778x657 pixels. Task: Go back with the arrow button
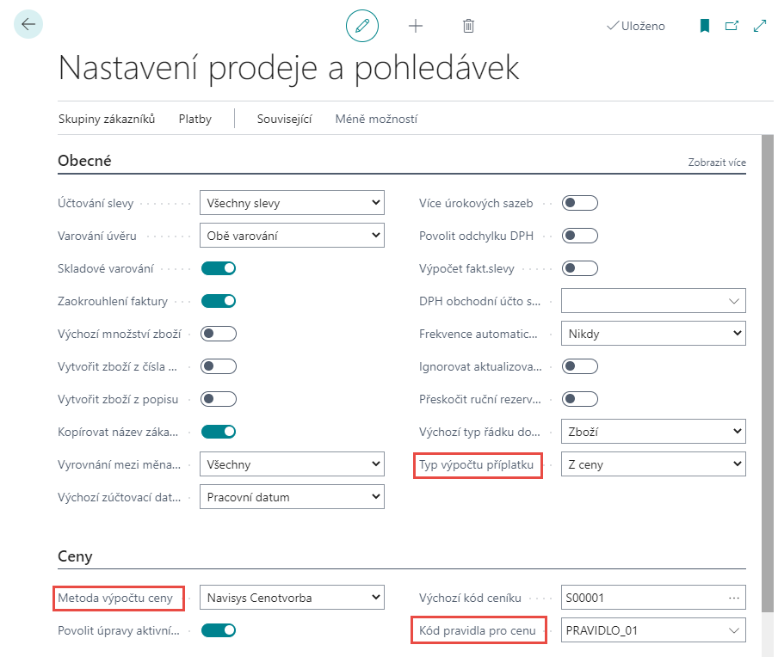(x=28, y=24)
